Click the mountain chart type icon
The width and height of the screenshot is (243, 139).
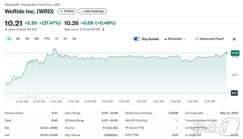[165, 39]
